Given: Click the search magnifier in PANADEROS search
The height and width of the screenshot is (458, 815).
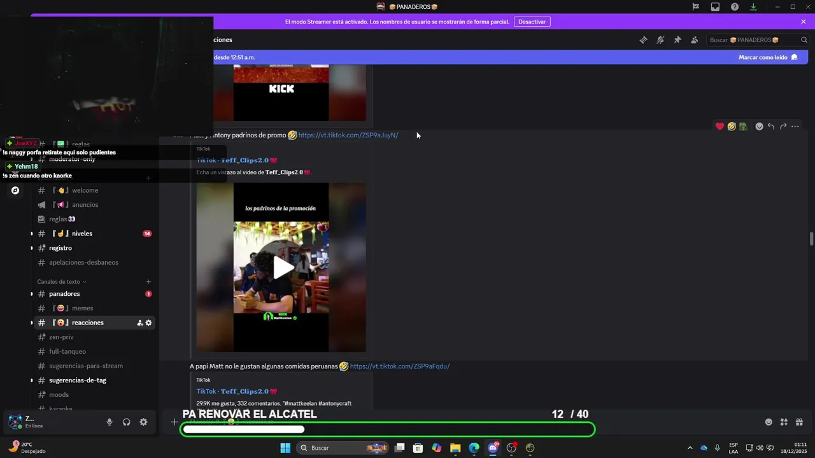Looking at the screenshot, I should pyautogui.click(x=804, y=39).
